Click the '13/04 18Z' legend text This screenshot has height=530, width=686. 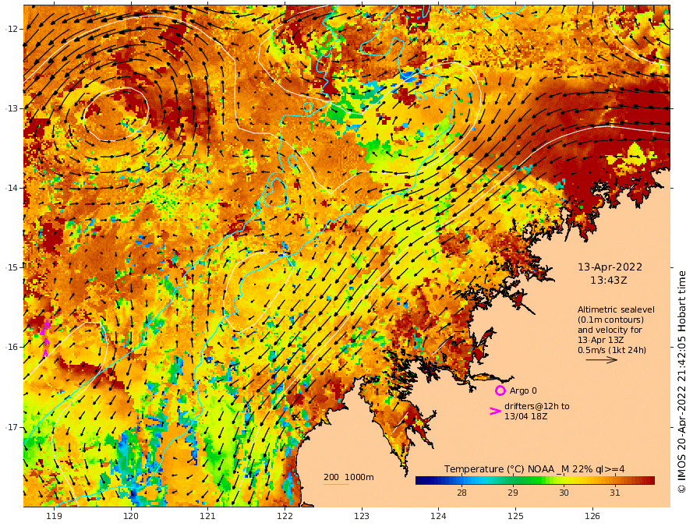[x=525, y=416]
